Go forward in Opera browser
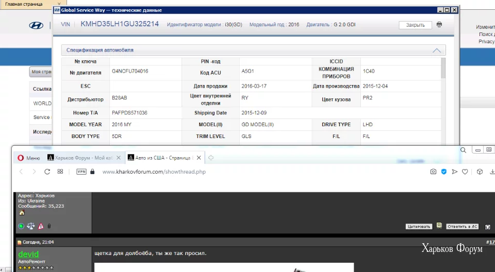495x272 pixels. tap(34, 172)
